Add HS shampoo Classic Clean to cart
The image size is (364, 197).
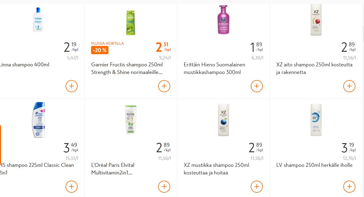coord(72,187)
